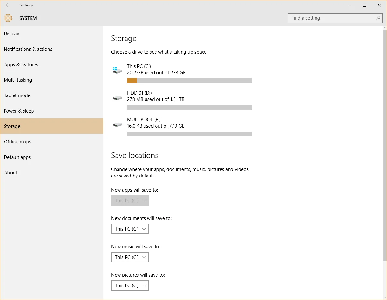Image resolution: width=387 pixels, height=300 pixels.
Task: Click the MULTIBOOT (E:) drive icon
Action: (x=117, y=124)
